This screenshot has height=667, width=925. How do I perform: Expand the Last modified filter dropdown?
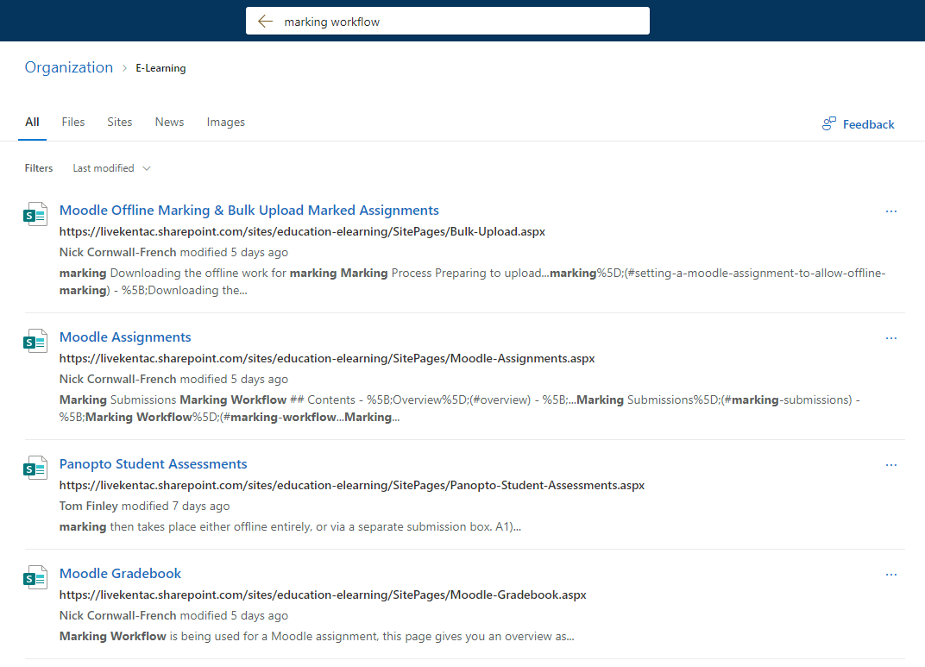(111, 168)
